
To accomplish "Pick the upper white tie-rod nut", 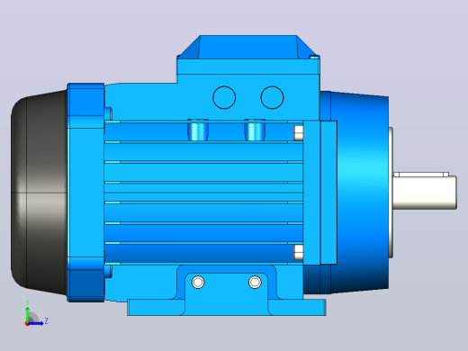I will click(x=298, y=133).
